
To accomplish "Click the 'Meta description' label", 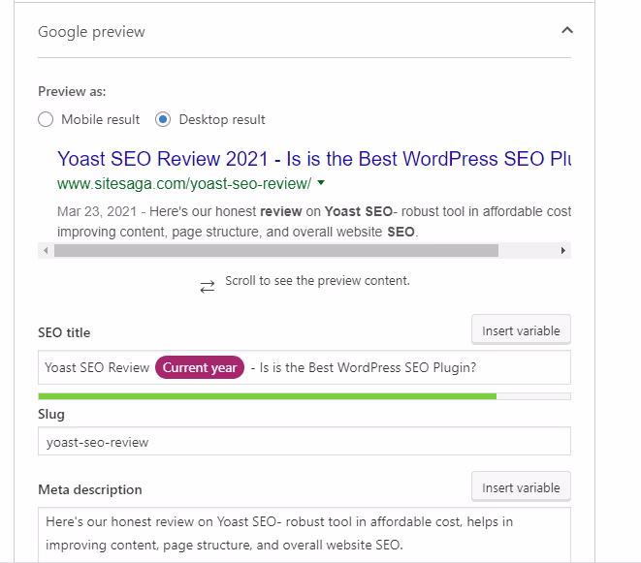I will point(90,489).
